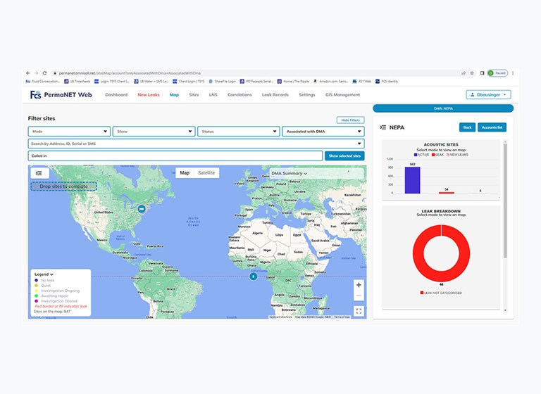Viewport: 541px width, 394px height.
Task: Toggle LEAK series in Acoustic Sites legend
Action: pos(440,154)
